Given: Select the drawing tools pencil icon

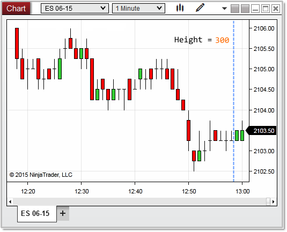Looking at the screenshot, I should point(200,8).
